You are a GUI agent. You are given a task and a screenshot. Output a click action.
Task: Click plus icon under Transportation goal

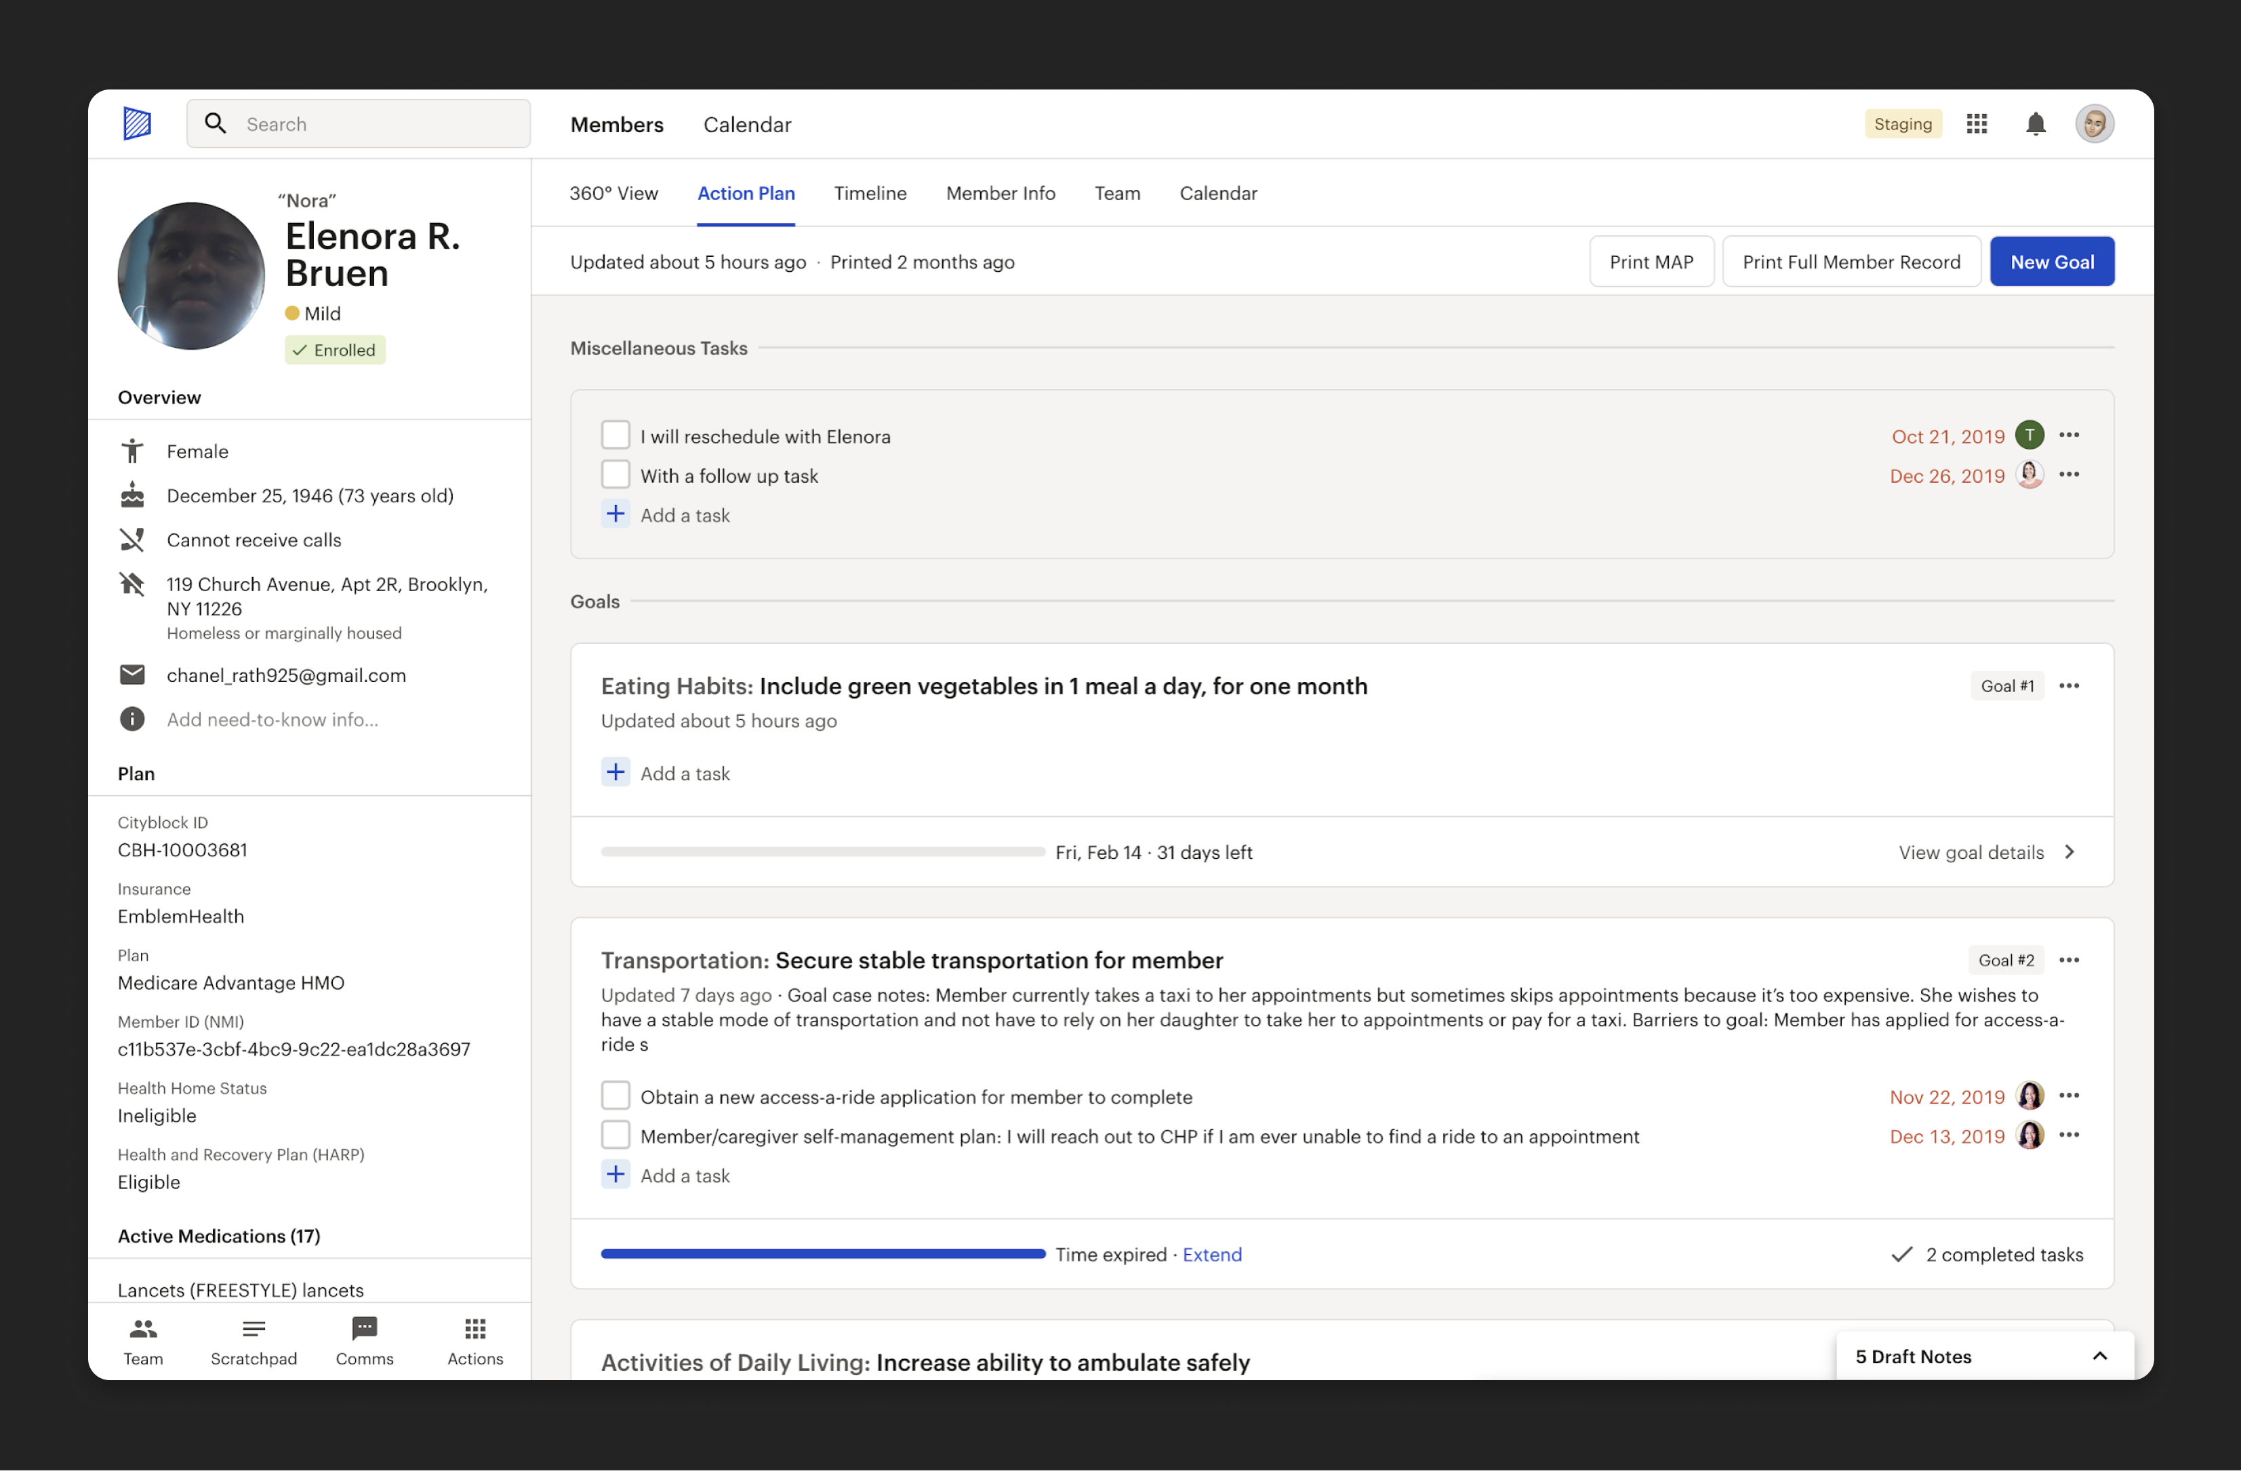pyautogui.click(x=615, y=1174)
